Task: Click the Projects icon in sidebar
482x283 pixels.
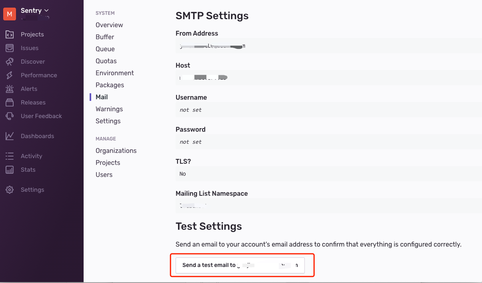Action: pyautogui.click(x=10, y=34)
